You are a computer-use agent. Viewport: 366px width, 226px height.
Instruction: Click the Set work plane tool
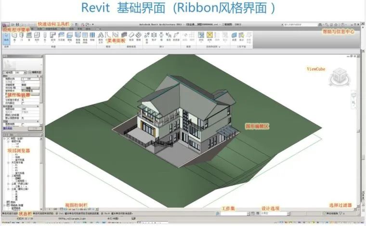(234, 37)
